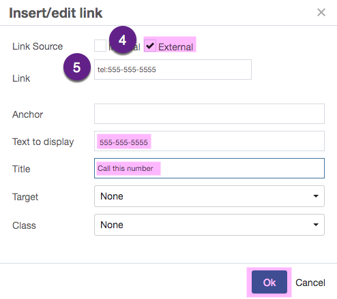Expand the Class dropdown arrow
The width and height of the screenshot is (337, 299).
[x=316, y=225]
